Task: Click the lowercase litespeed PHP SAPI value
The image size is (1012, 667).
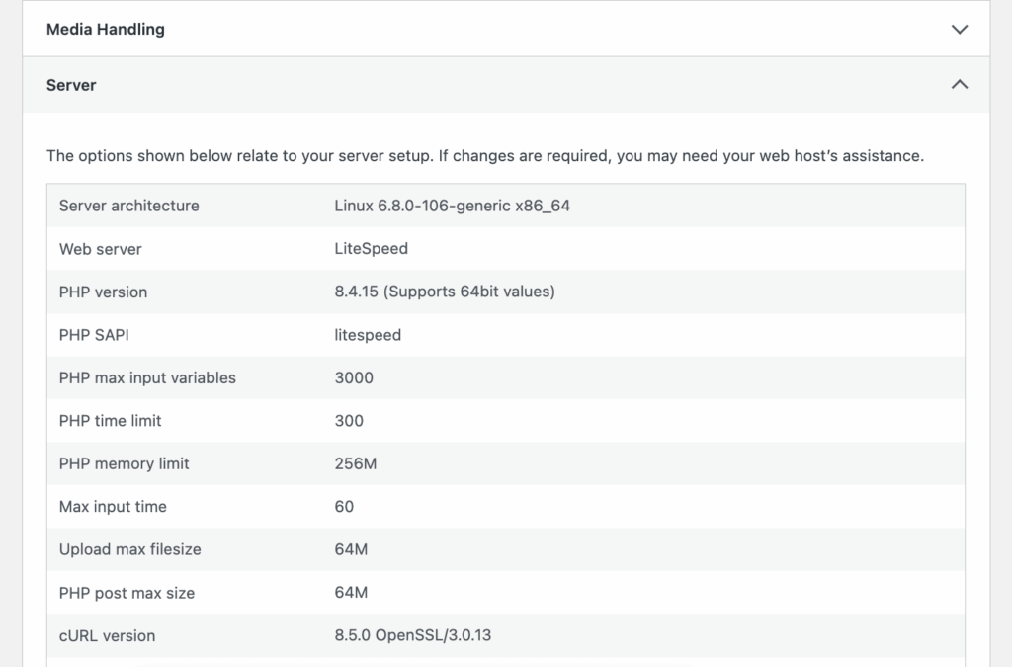Action: tap(368, 335)
